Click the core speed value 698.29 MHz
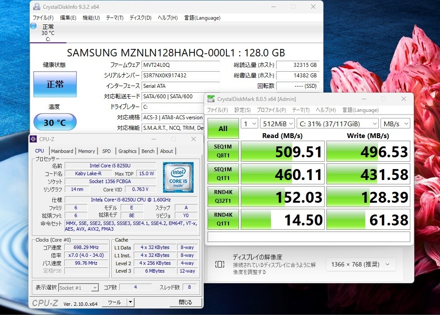Viewport: 440px width, 315px height. pyautogui.click(x=86, y=247)
